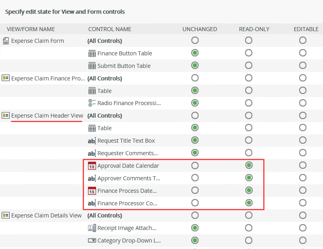
Task: Click the Radio Finance Processing control icon
Action: 92,103
